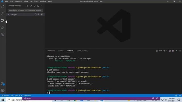Open the Edit menu
Viewport: 182px width, 102px height.
click(x=11, y=1)
